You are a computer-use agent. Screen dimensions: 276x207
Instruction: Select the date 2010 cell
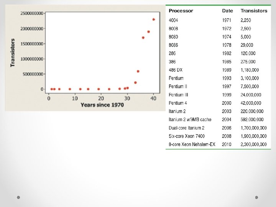(227, 145)
